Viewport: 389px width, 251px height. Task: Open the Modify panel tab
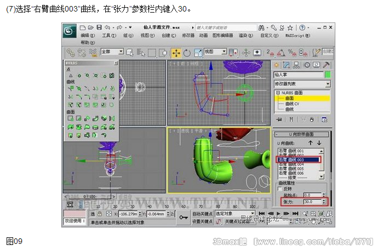coord(287,65)
